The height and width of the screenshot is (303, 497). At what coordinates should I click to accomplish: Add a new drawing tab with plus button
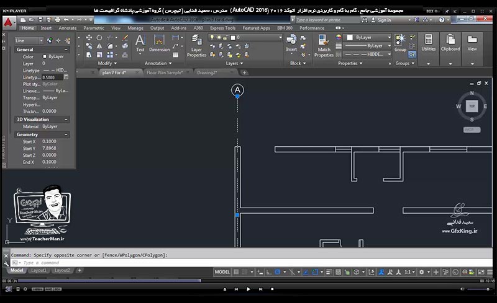244,72
